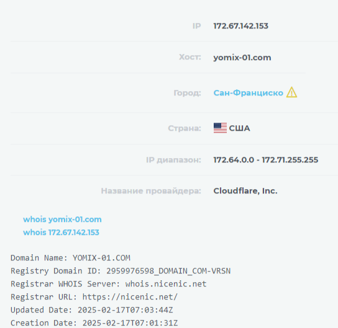Click the США country name

click(x=239, y=128)
